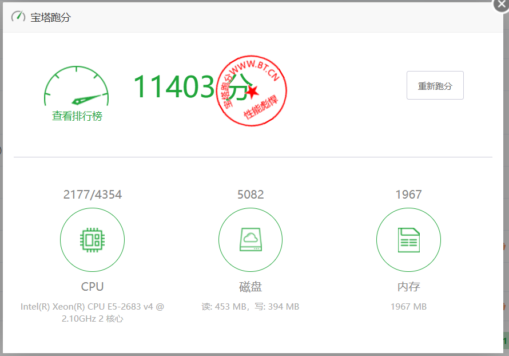The height and width of the screenshot is (356, 509).
Task: Close the 宝塔跑分 dialog with X button
Action: click(x=501, y=5)
